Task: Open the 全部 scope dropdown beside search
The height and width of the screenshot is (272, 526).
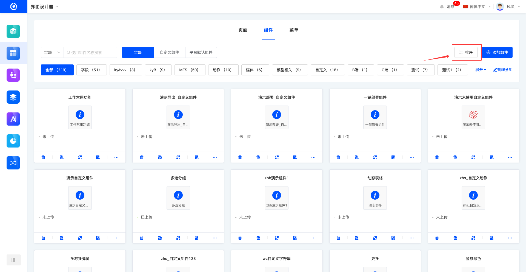Action: tap(52, 52)
